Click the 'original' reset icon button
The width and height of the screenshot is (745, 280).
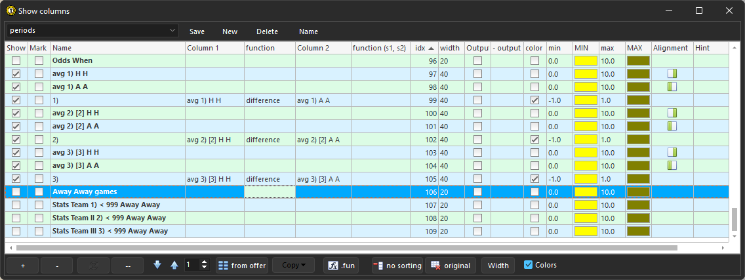click(x=450, y=266)
